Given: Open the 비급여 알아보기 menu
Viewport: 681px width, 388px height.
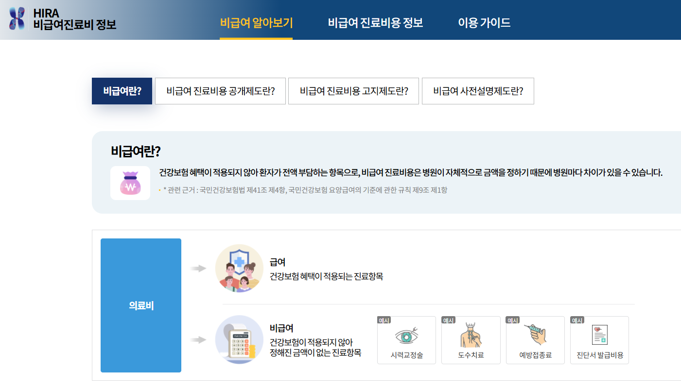Looking at the screenshot, I should tap(256, 22).
